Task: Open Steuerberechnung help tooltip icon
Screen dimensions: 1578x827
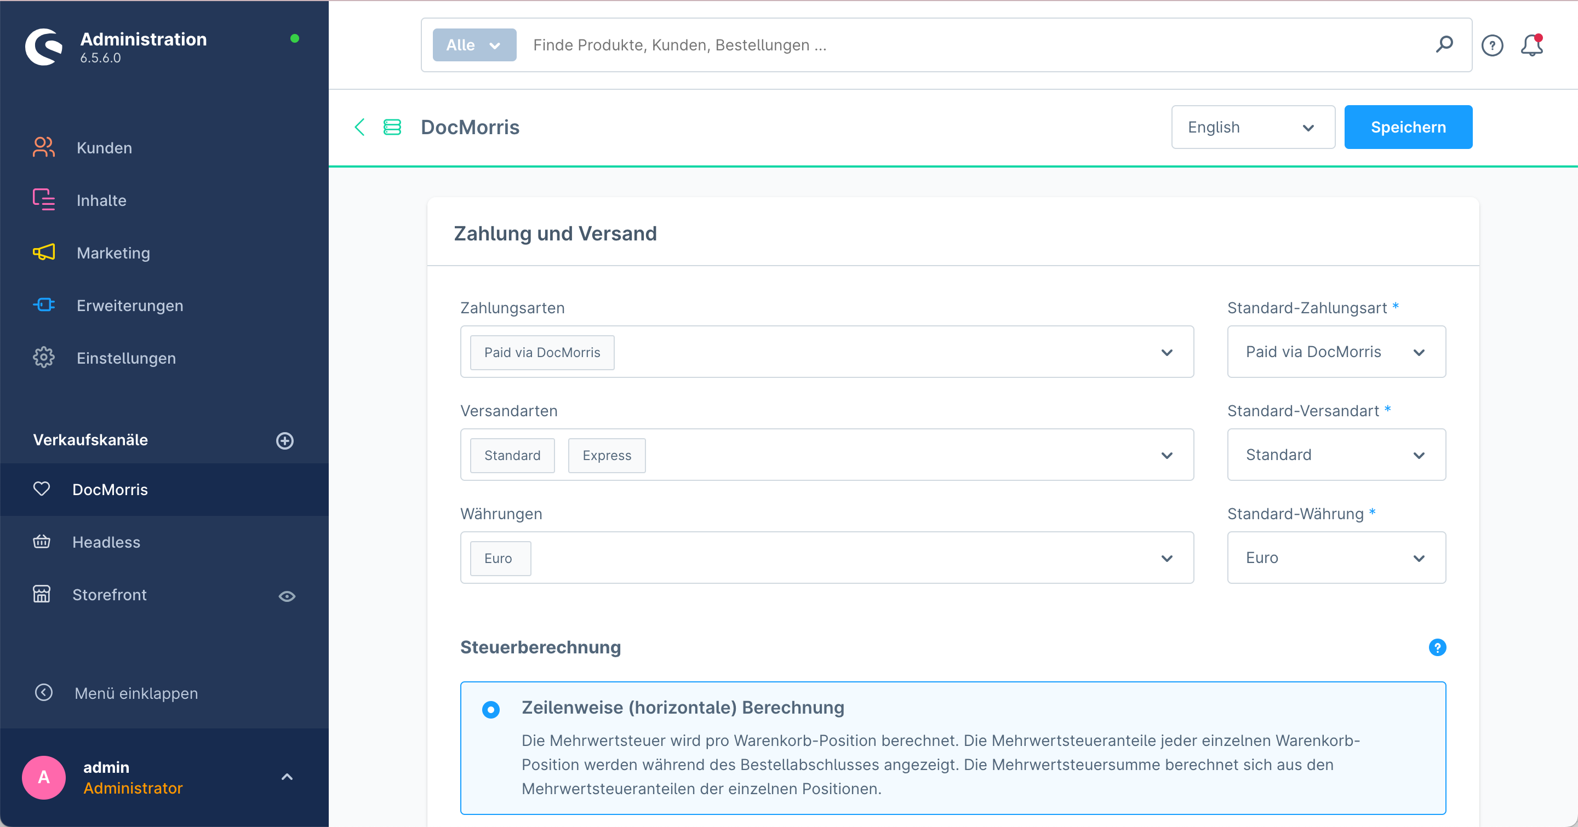Action: tap(1437, 648)
